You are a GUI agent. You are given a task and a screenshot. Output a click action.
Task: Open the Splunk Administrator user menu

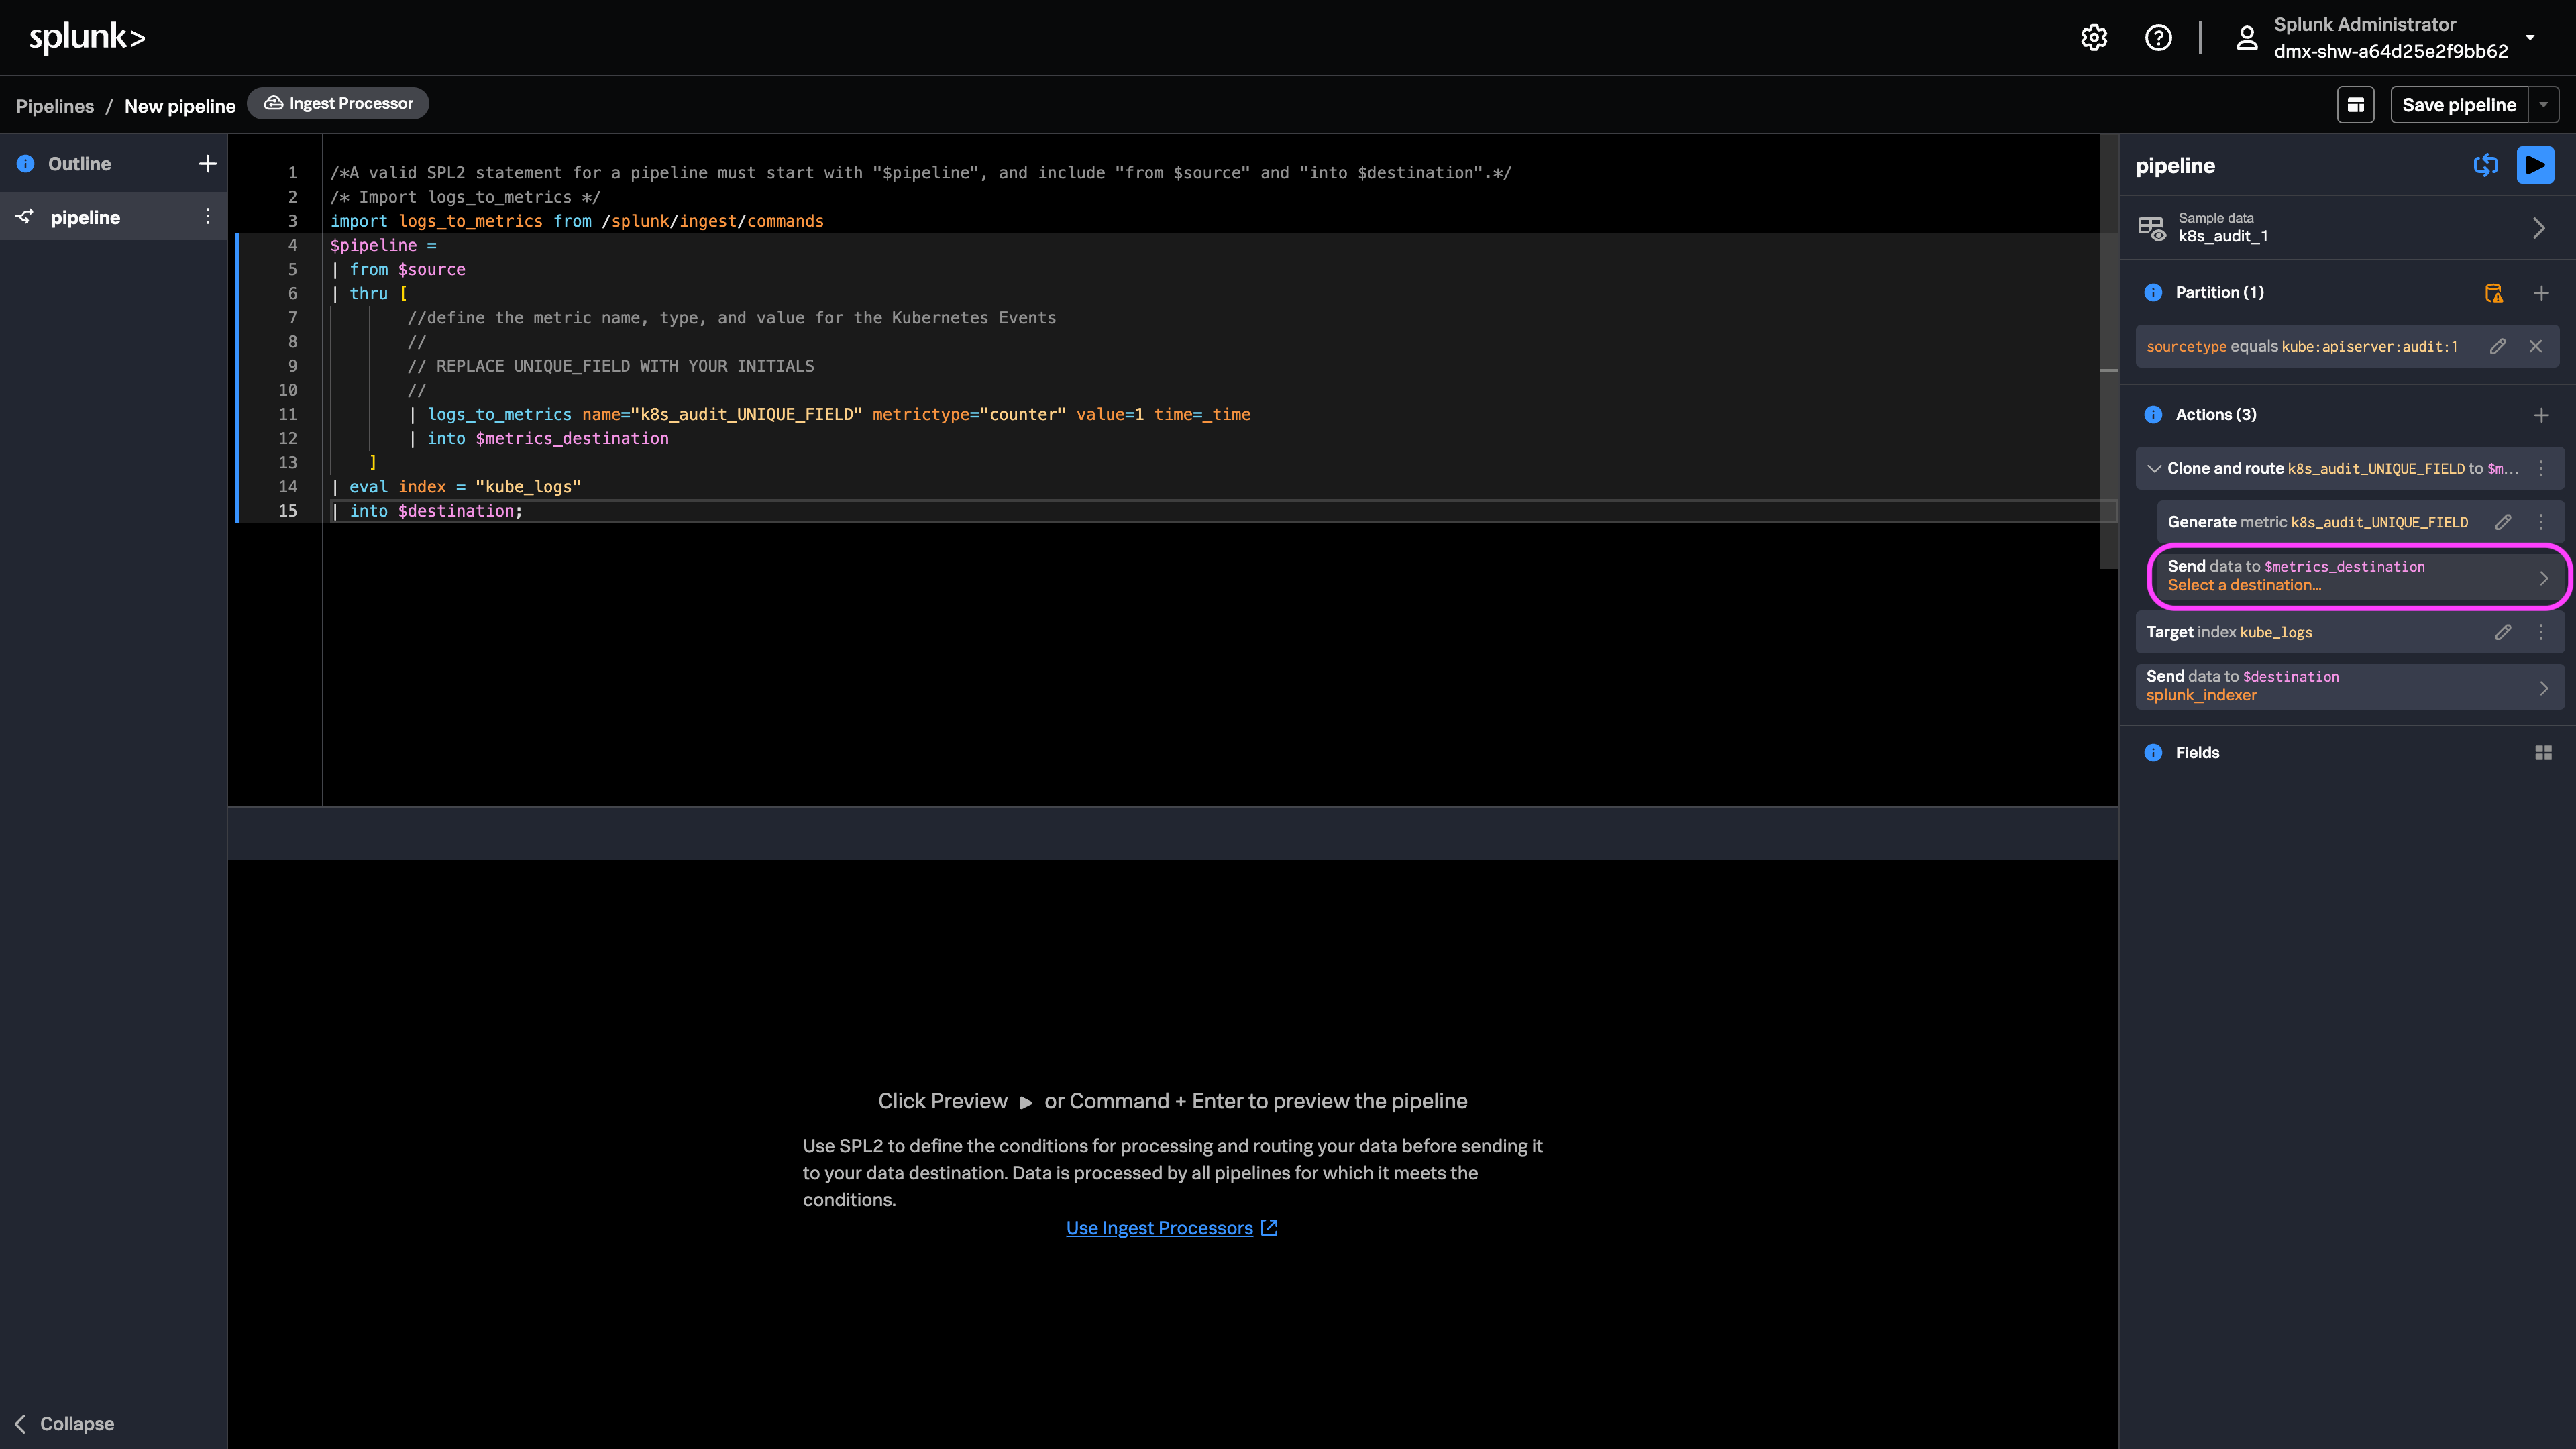pos(2386,38)
